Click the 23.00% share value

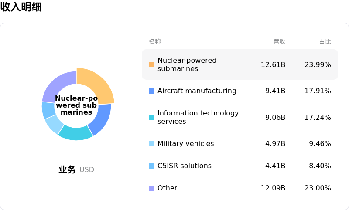318,188
